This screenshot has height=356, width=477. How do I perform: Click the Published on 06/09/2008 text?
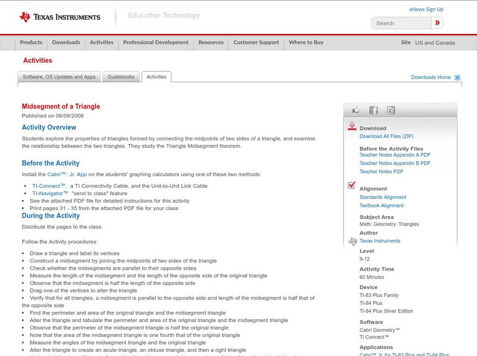[52, 115]
